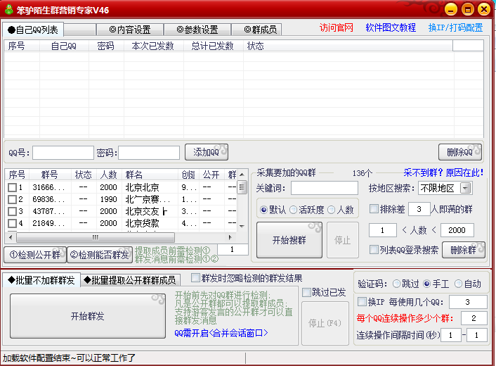Select the 活跃度 radio button
This screenshot has width=496, height=366.
point(293,210)
